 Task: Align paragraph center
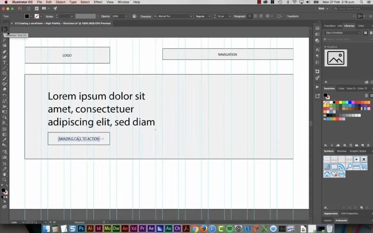255,16
